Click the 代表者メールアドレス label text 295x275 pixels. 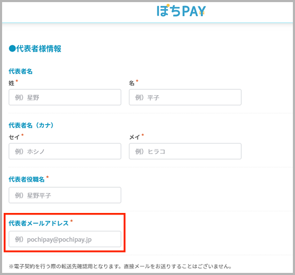coord(38,223)
